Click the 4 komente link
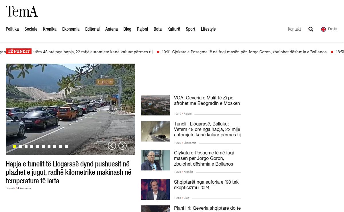Viewport: 344px width, 212px height. (x=24, y=188)
